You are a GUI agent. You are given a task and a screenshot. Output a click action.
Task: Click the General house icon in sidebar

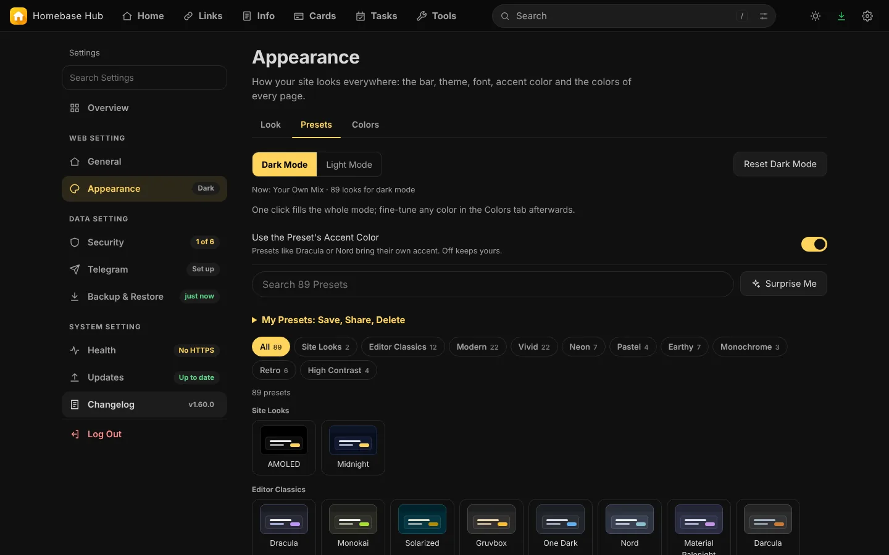[75, 162]
